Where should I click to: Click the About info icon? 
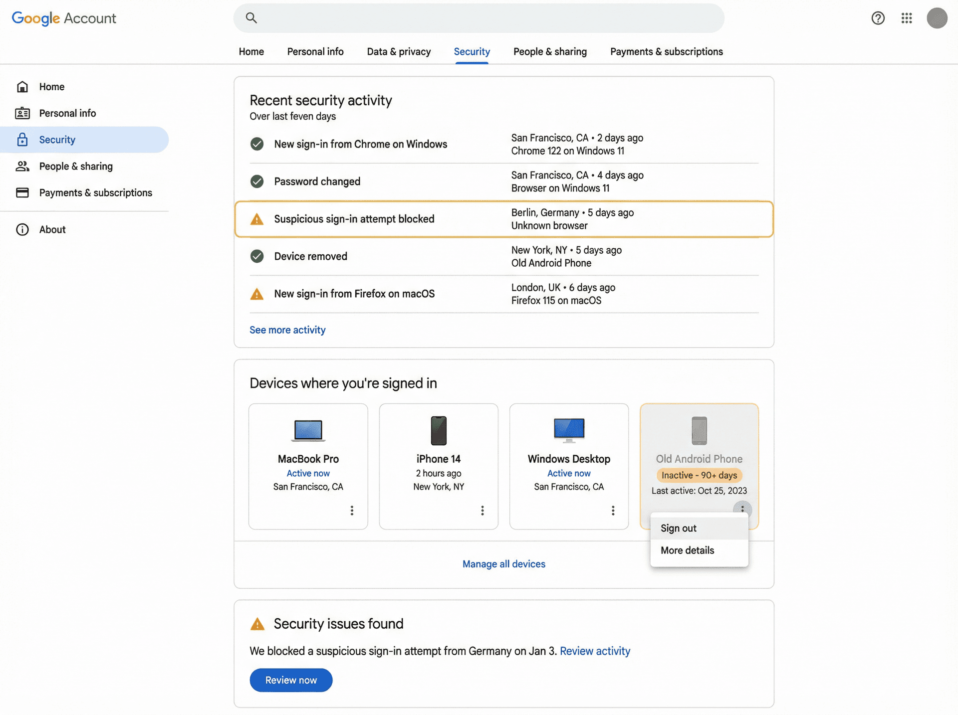(x=22, y=229)
